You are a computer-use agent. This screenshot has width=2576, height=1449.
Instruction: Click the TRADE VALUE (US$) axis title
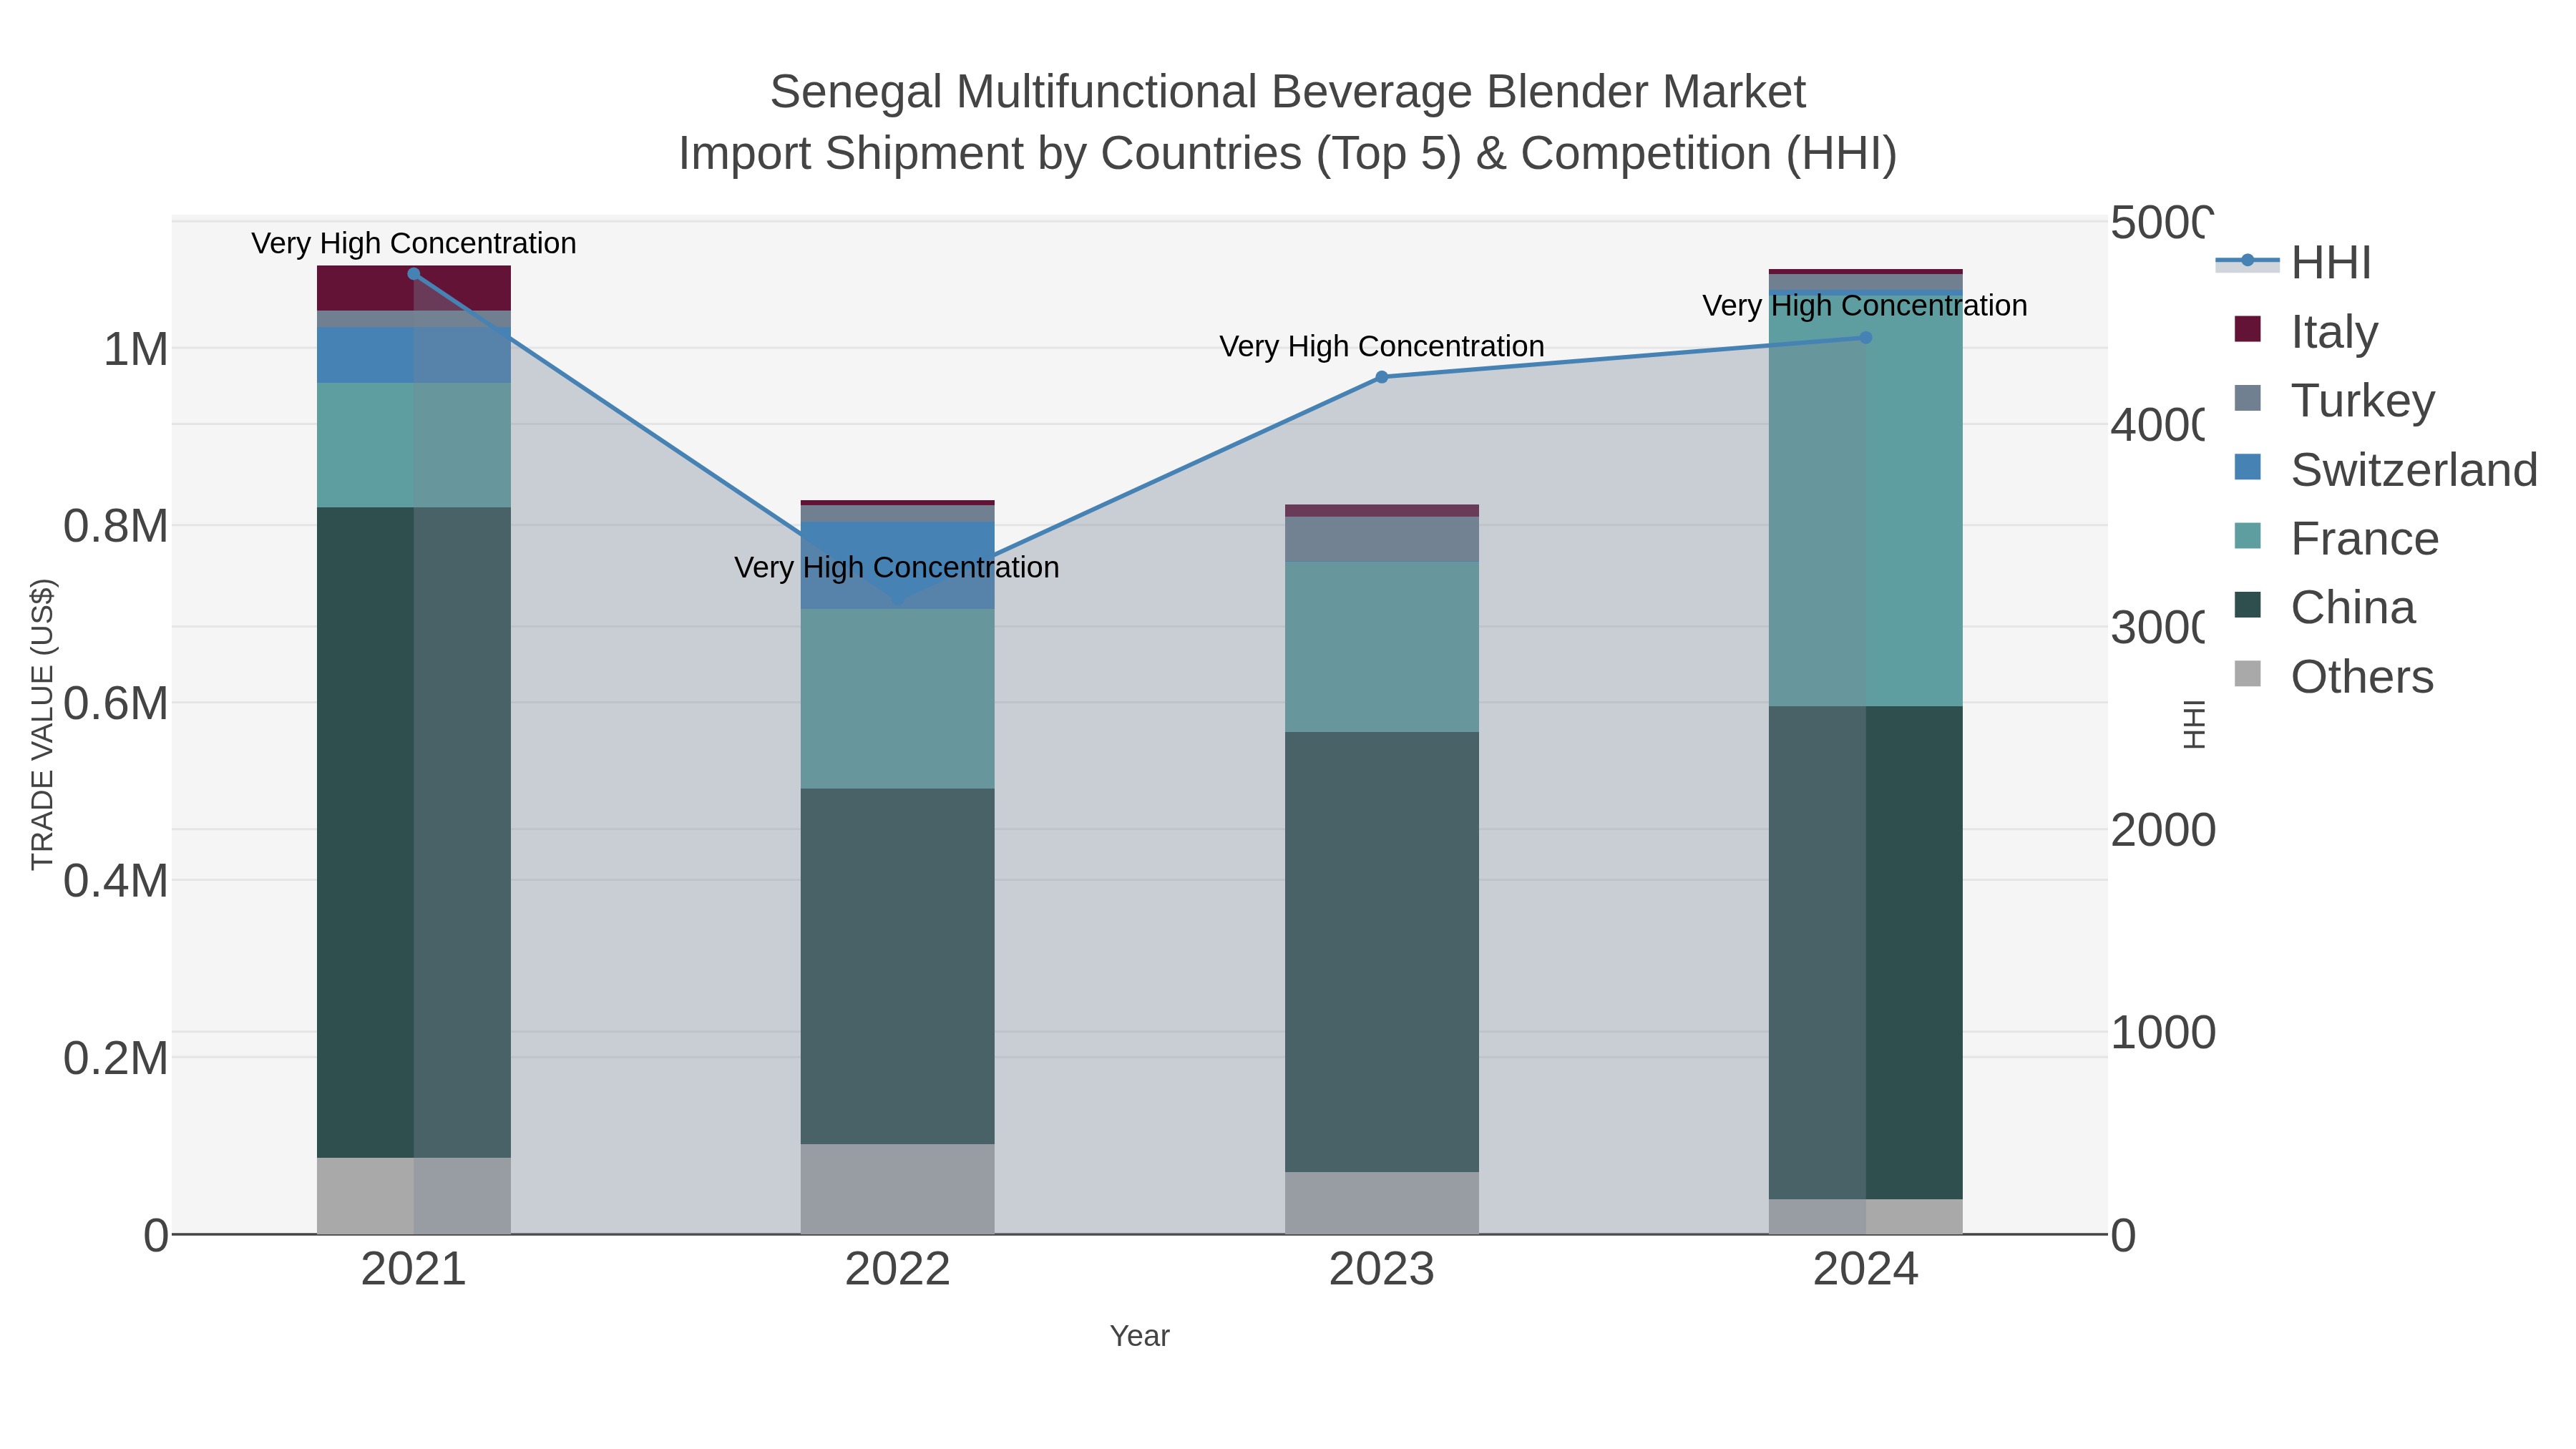tap(42, 725)
